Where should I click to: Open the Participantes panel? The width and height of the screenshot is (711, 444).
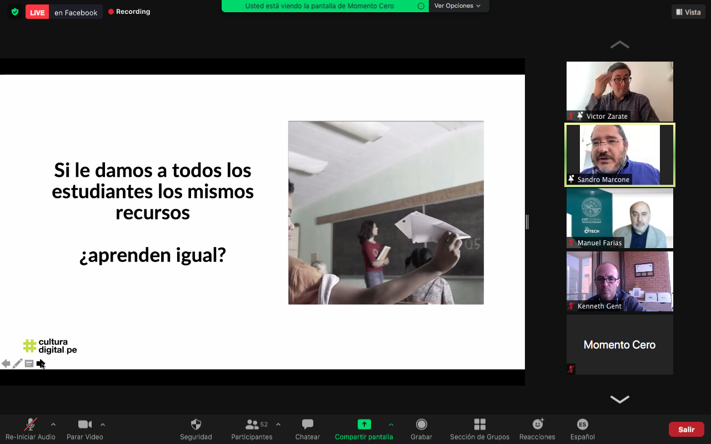[252, 425]
